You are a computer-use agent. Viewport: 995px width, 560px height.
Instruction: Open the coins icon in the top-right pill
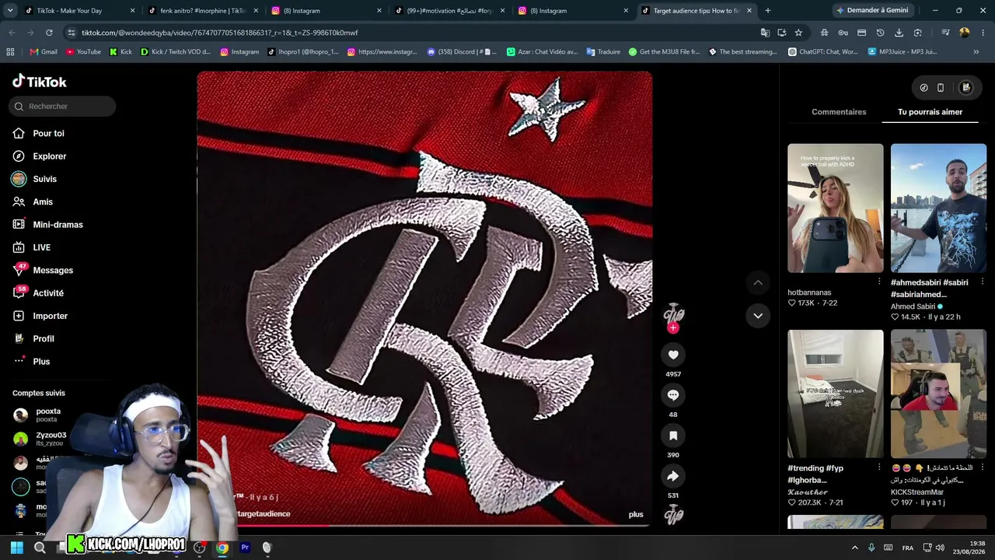[923, 88]
